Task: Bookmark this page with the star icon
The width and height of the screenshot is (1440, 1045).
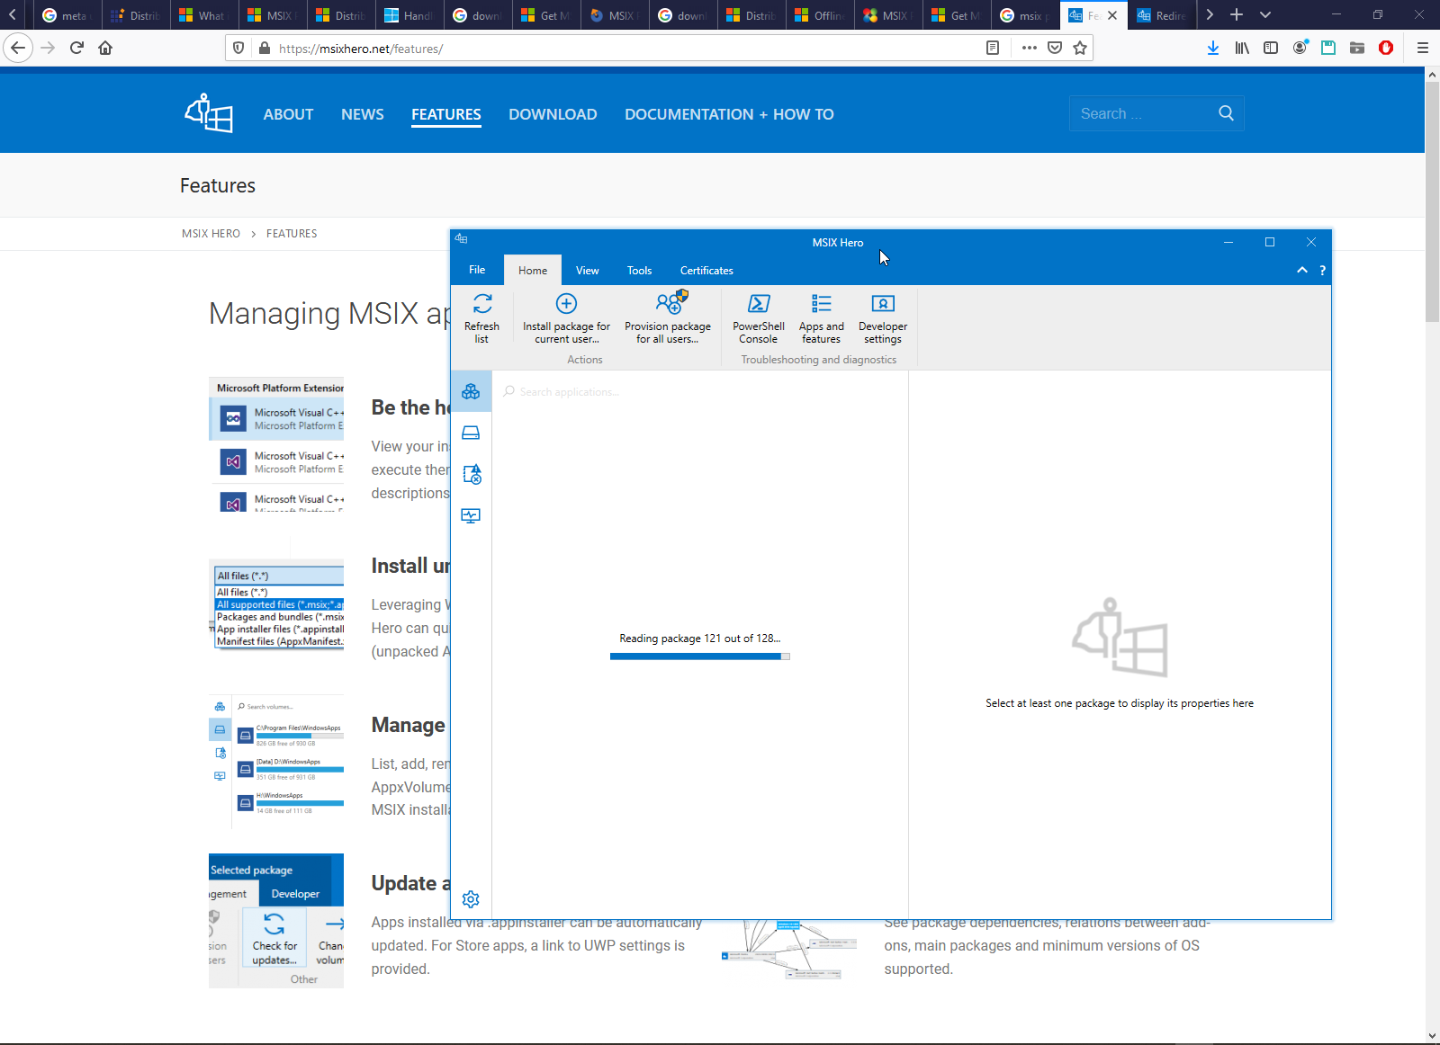Action: 1080,48
